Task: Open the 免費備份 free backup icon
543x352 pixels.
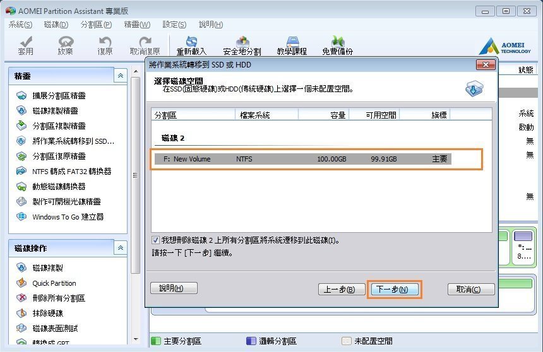Action: (338, 42)
